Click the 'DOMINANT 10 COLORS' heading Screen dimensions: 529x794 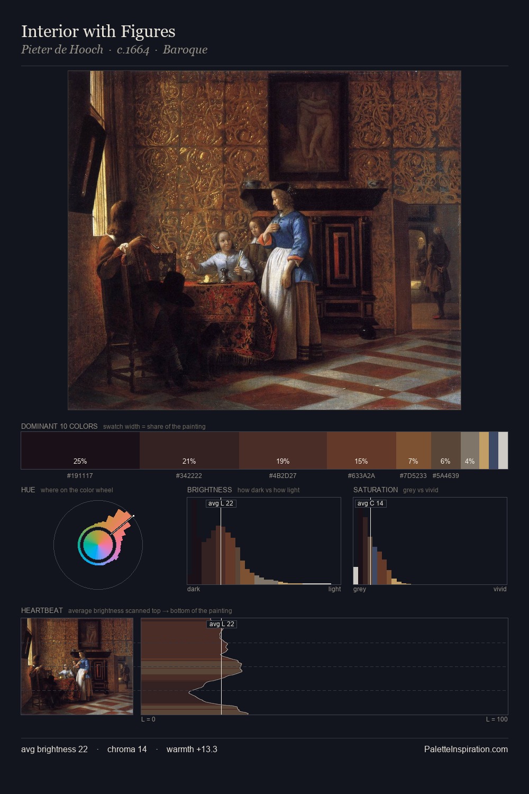coord(59,426)
